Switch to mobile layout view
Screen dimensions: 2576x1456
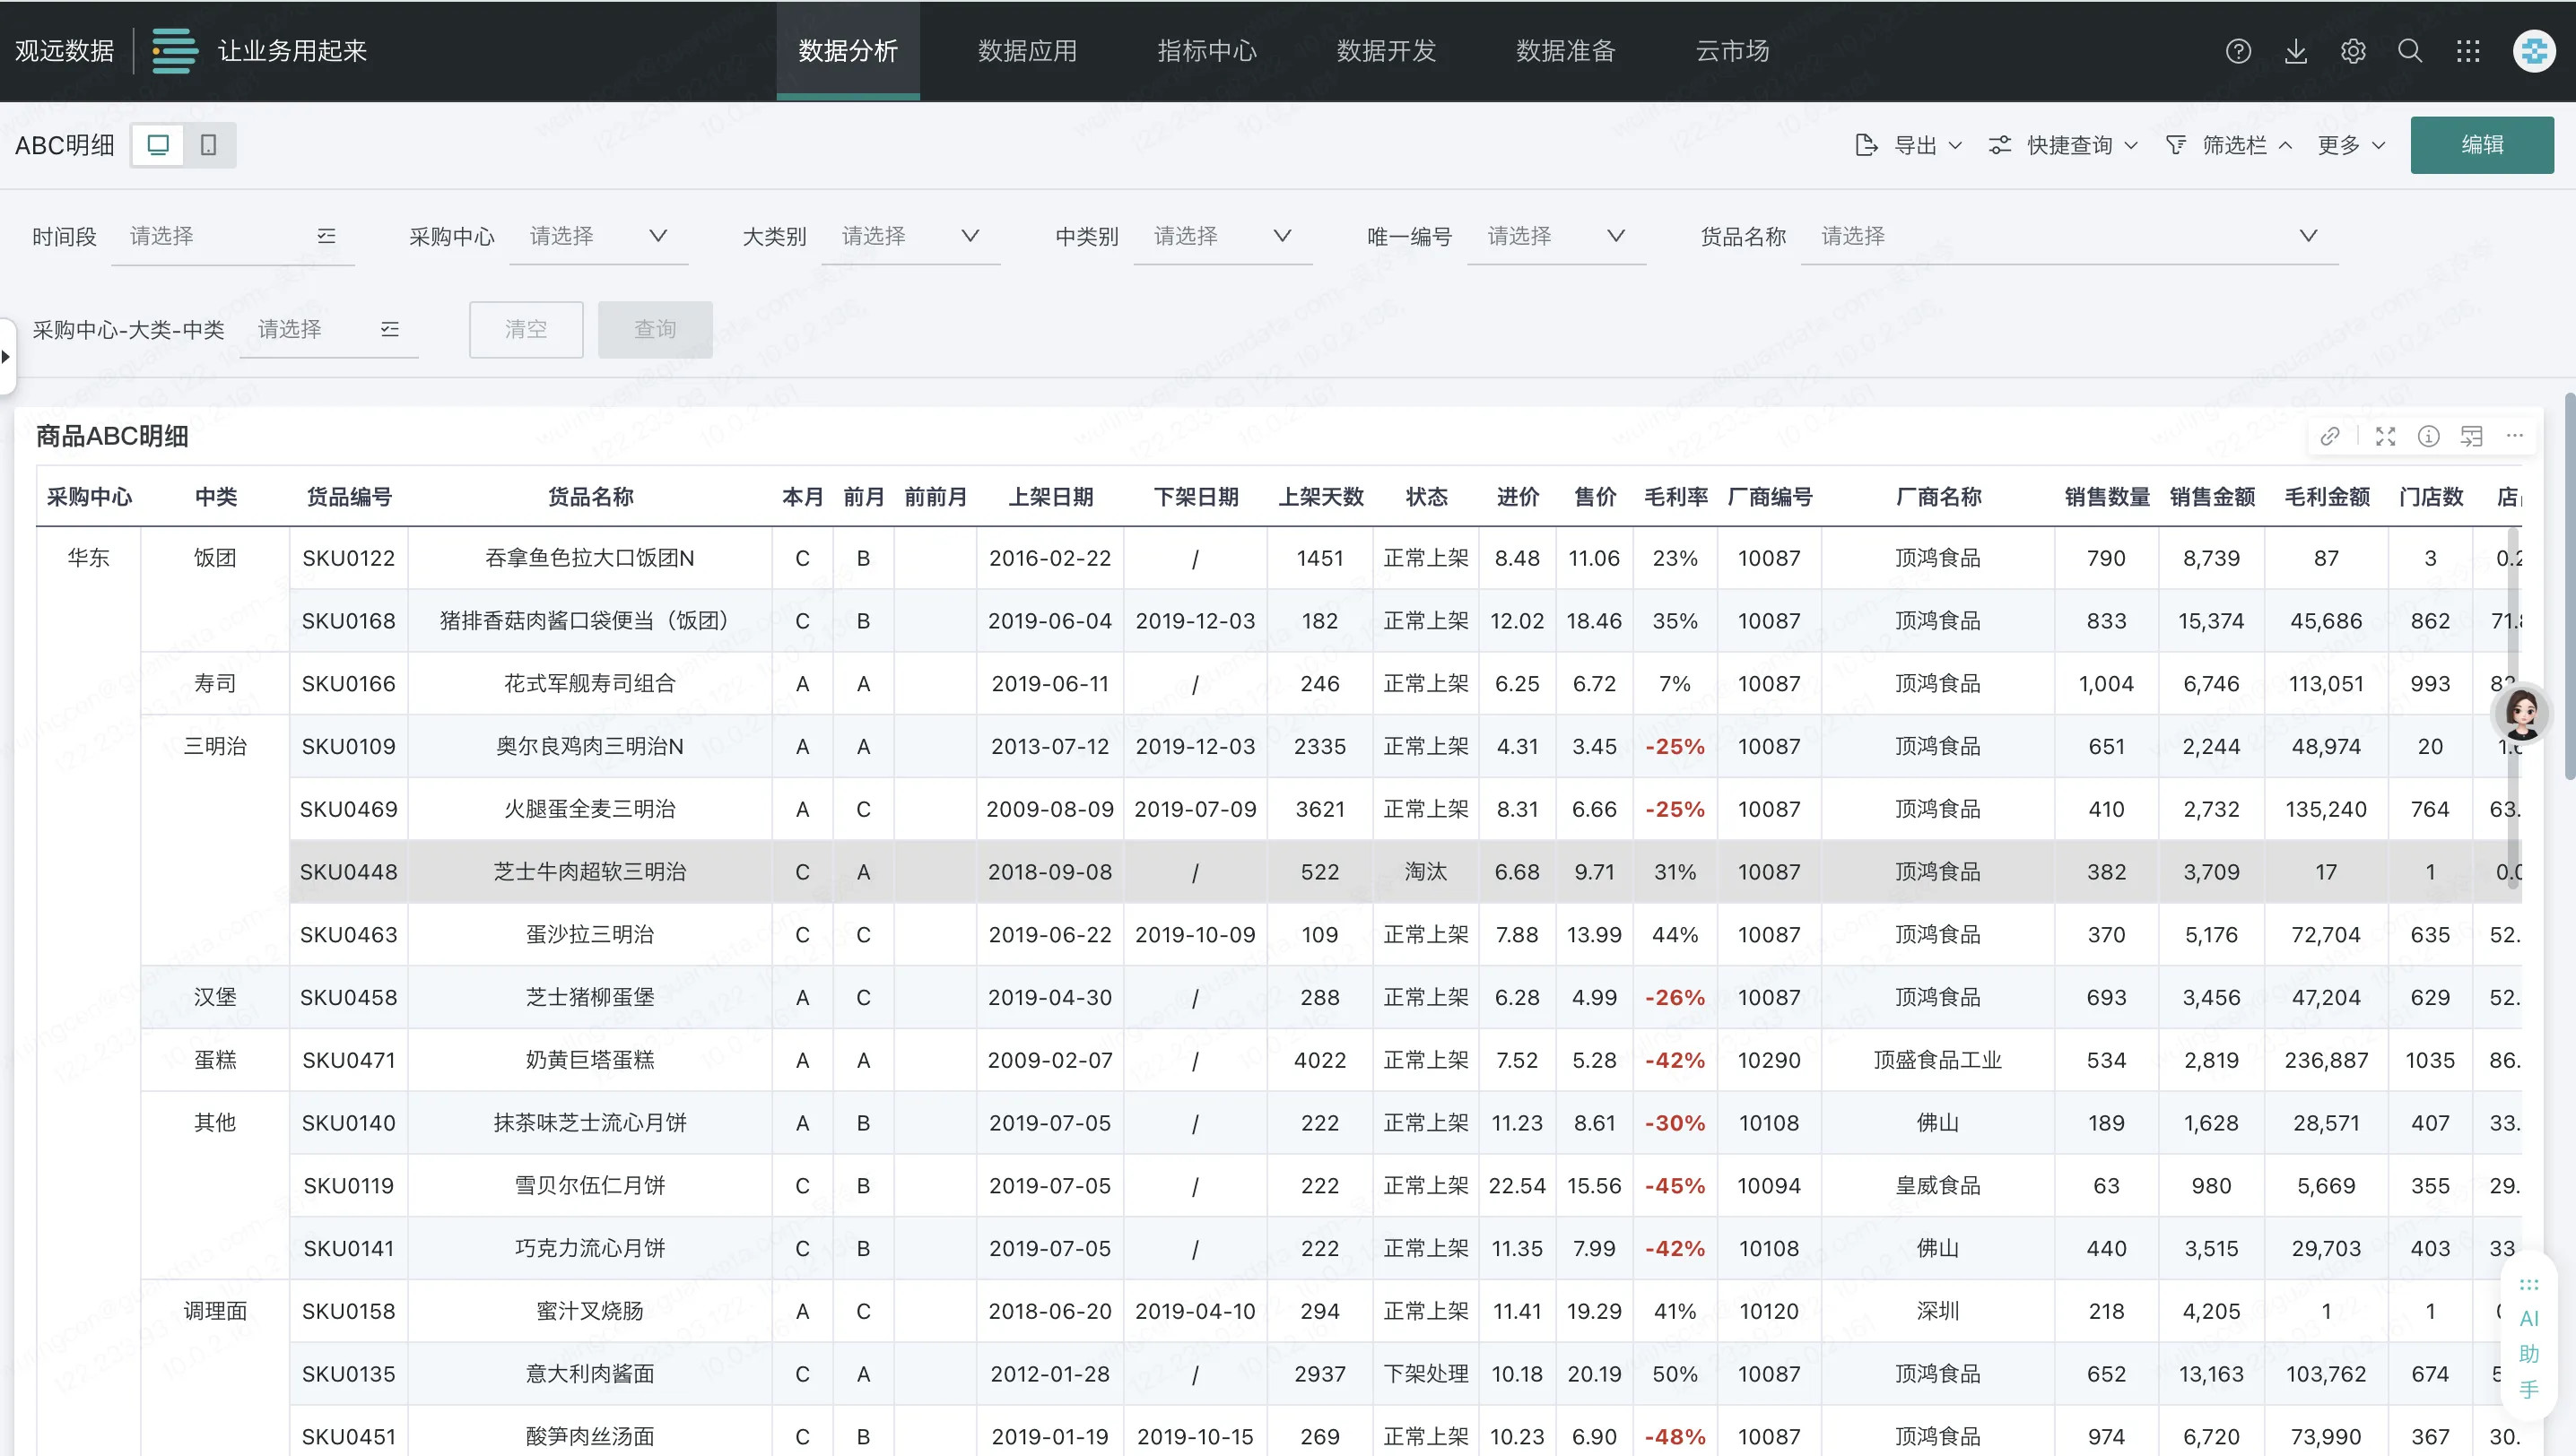point(208,145)
